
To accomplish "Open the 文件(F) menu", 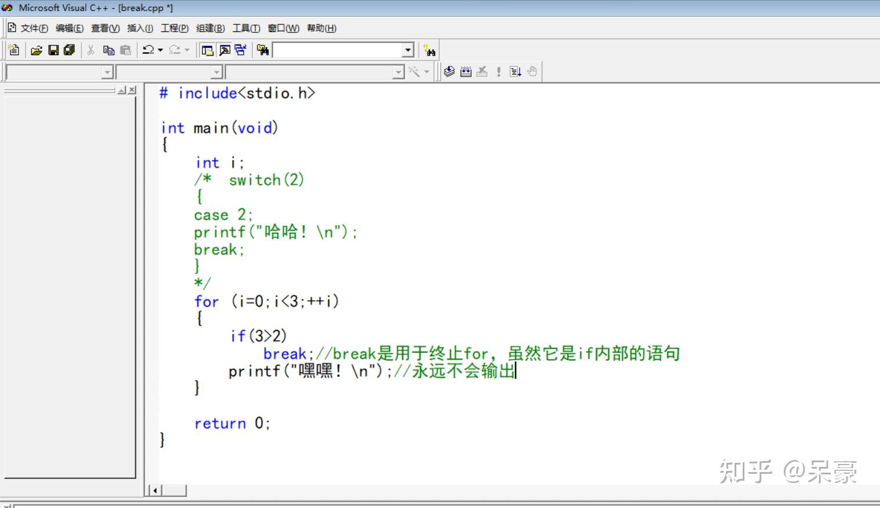I will [34, 28].
